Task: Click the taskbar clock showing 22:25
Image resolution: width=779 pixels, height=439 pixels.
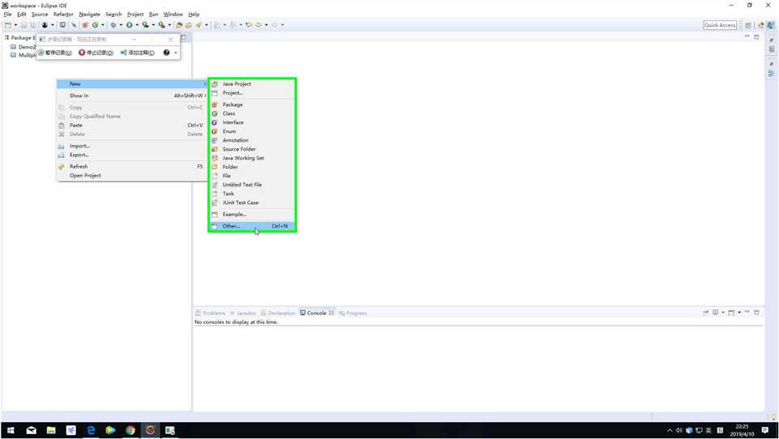Action: pos(742,431)
